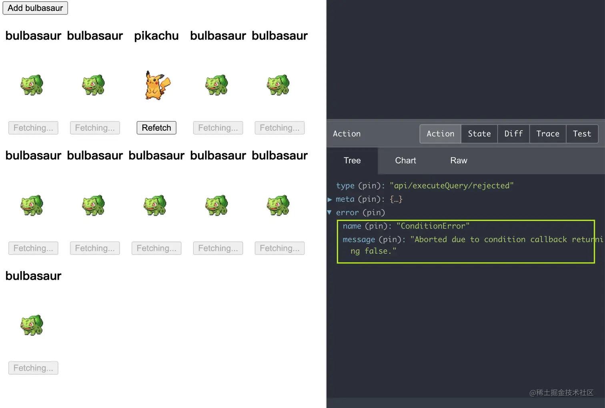Image resolution: width=605 pixels, height=408 pixels.
Task: Select the Tree view tab
Action: point(352,161)
